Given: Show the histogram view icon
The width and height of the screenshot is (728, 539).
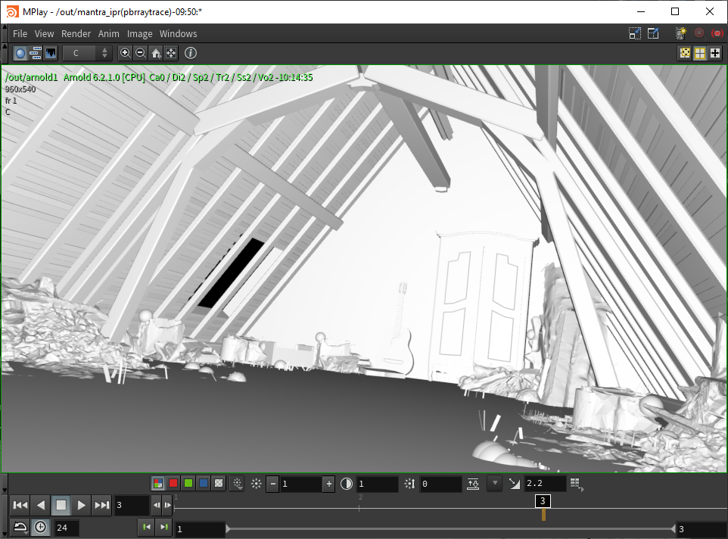Looking at the screenshot, I should tap(51, 53).
